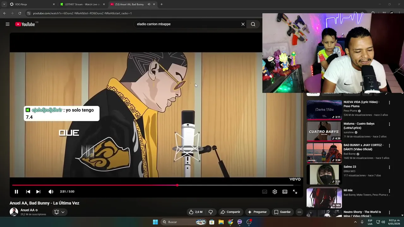
Task: Open options for DÁKITI video
Action: point(389,146)
